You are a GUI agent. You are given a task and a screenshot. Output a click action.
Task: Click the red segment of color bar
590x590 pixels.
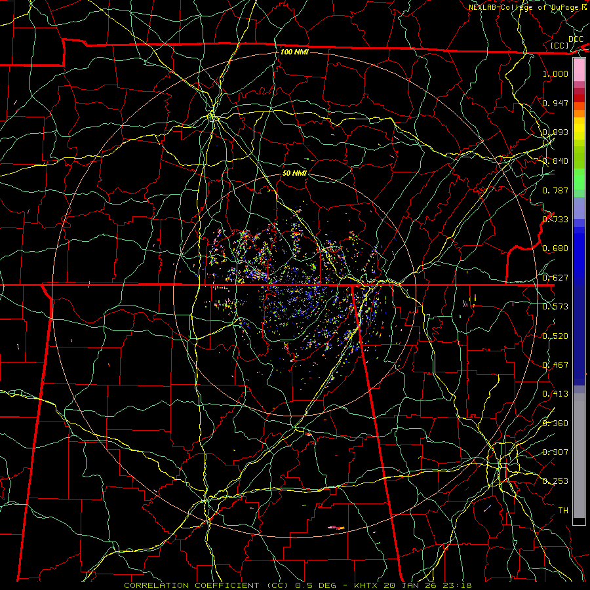pos(579,98)
